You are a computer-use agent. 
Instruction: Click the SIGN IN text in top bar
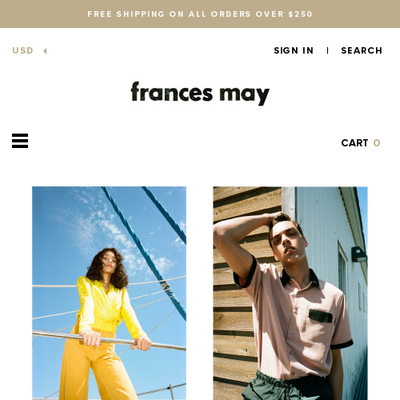pos(294,50)
